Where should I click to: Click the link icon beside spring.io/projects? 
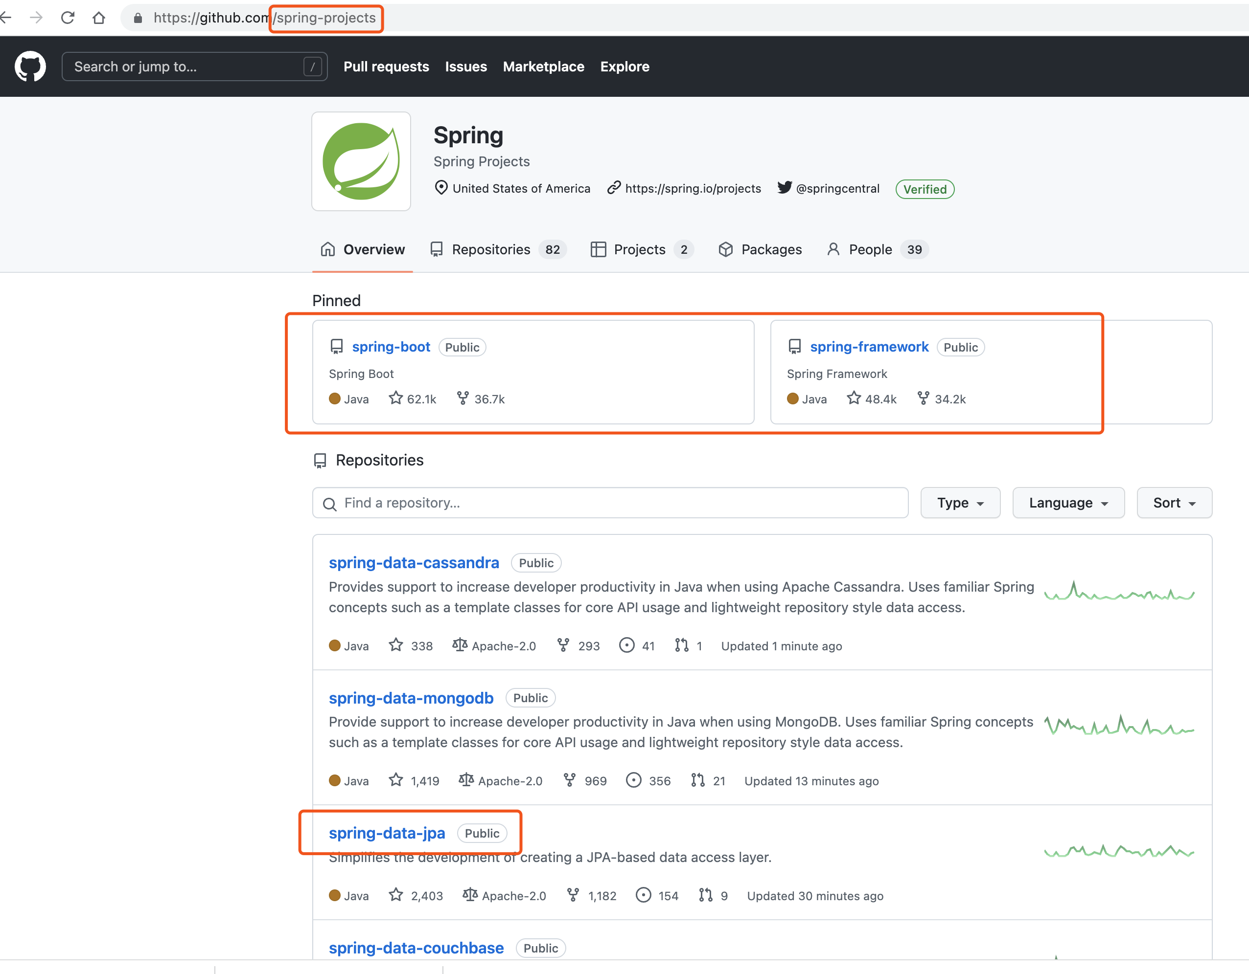614,188
